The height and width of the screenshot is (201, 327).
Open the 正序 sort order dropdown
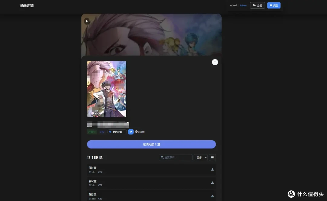point(201,157)
